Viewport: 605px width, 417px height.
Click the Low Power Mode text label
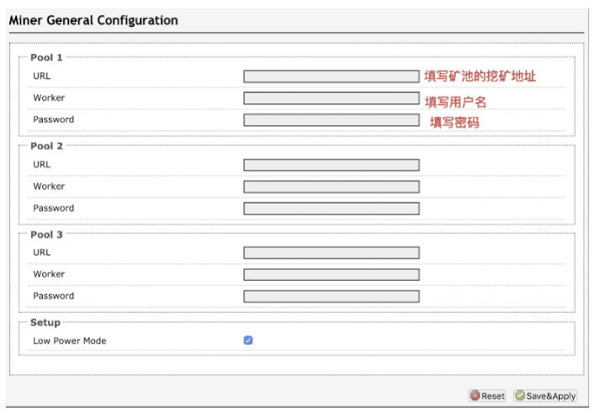pos(70,340)
